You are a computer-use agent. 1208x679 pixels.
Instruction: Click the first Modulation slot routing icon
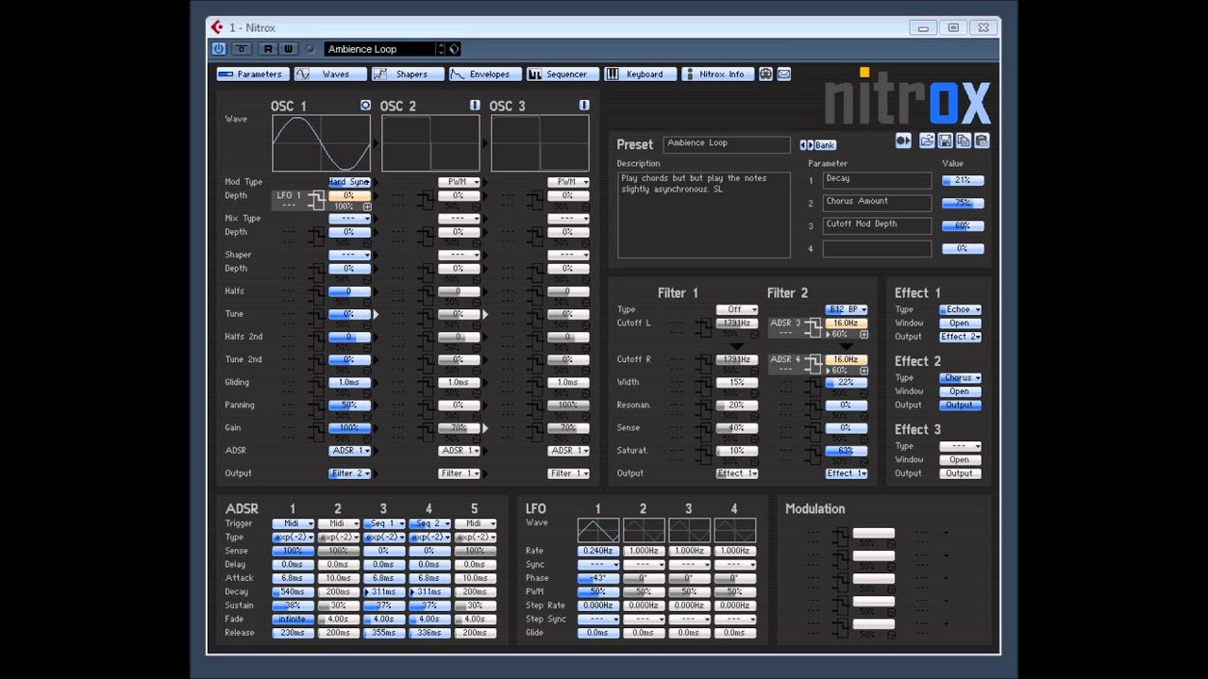[840, 538]
